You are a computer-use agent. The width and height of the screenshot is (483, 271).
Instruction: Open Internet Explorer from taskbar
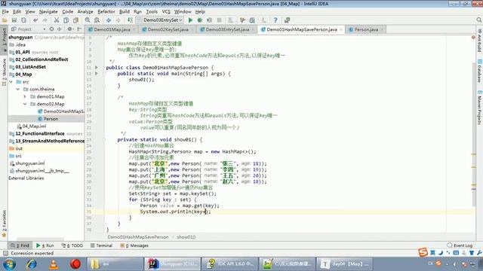32,264
